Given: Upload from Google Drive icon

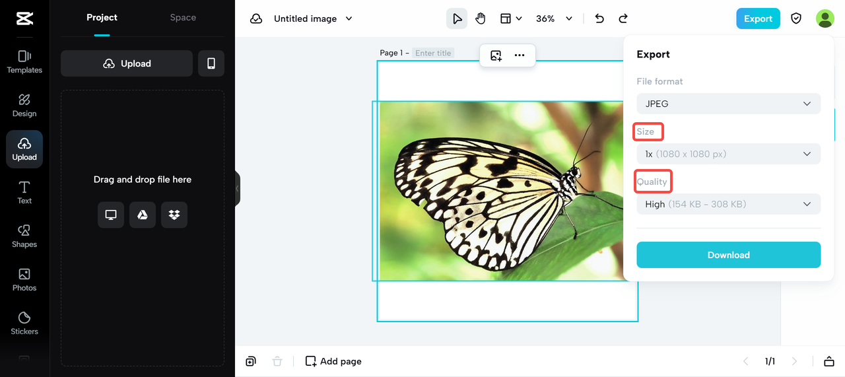Looking at the screenshot, I should tap(143, 215).
